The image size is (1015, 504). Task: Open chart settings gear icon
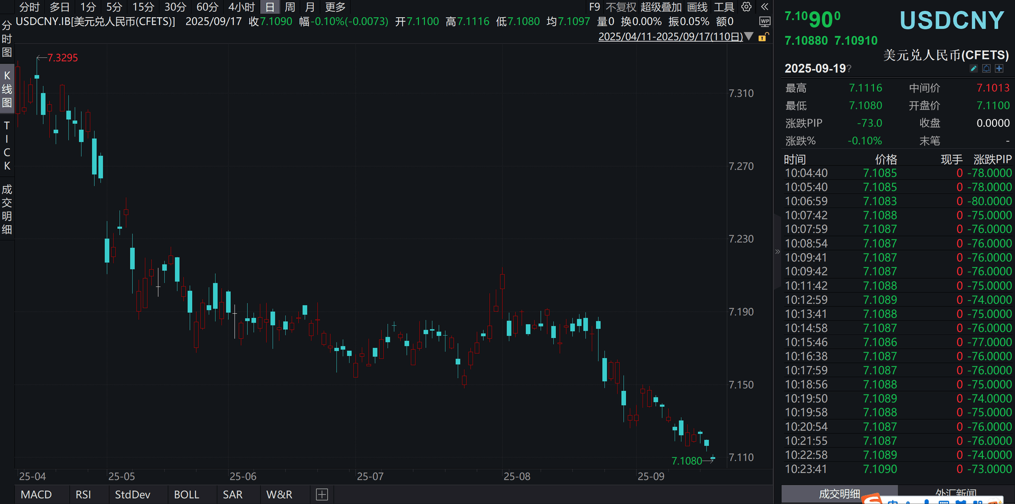[x=746, y=7]
